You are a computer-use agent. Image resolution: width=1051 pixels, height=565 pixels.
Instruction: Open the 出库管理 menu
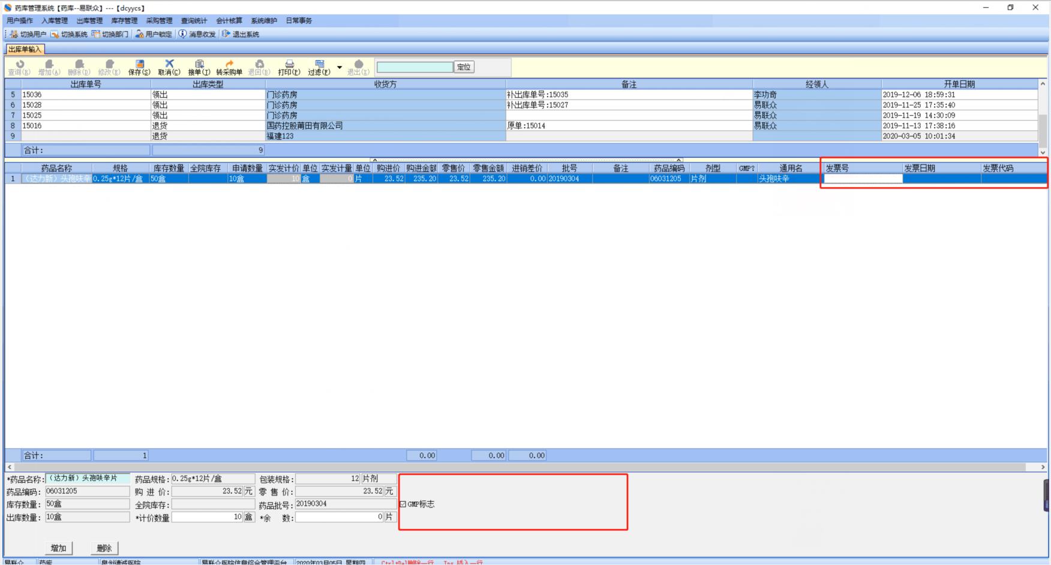(89, 20)
